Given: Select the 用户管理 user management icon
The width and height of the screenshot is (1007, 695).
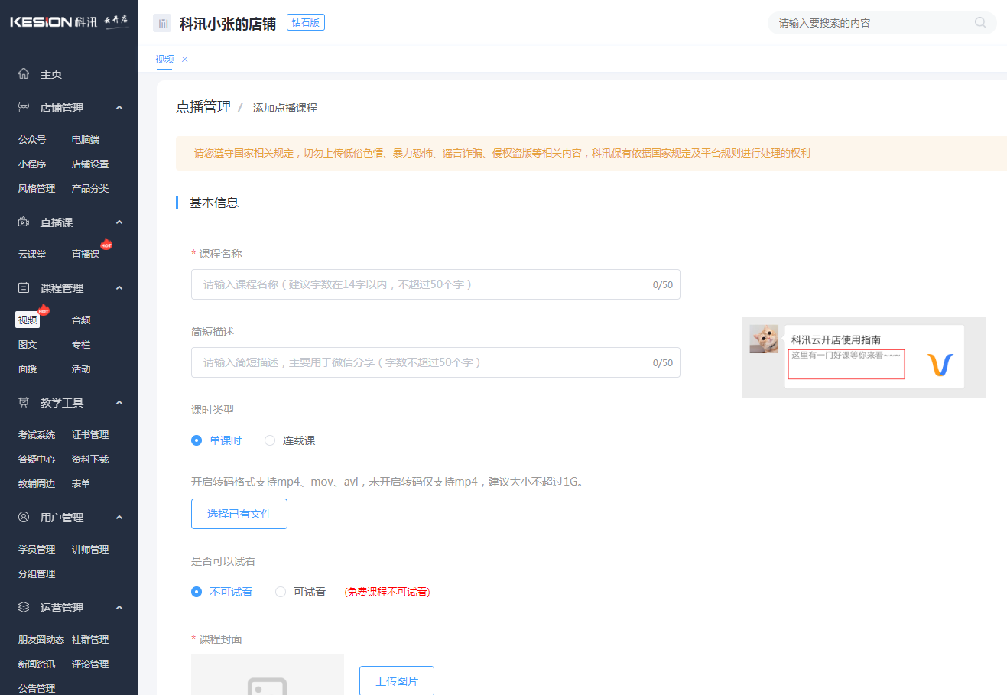Looking at the screenshot, I should [x=23, y=517].
